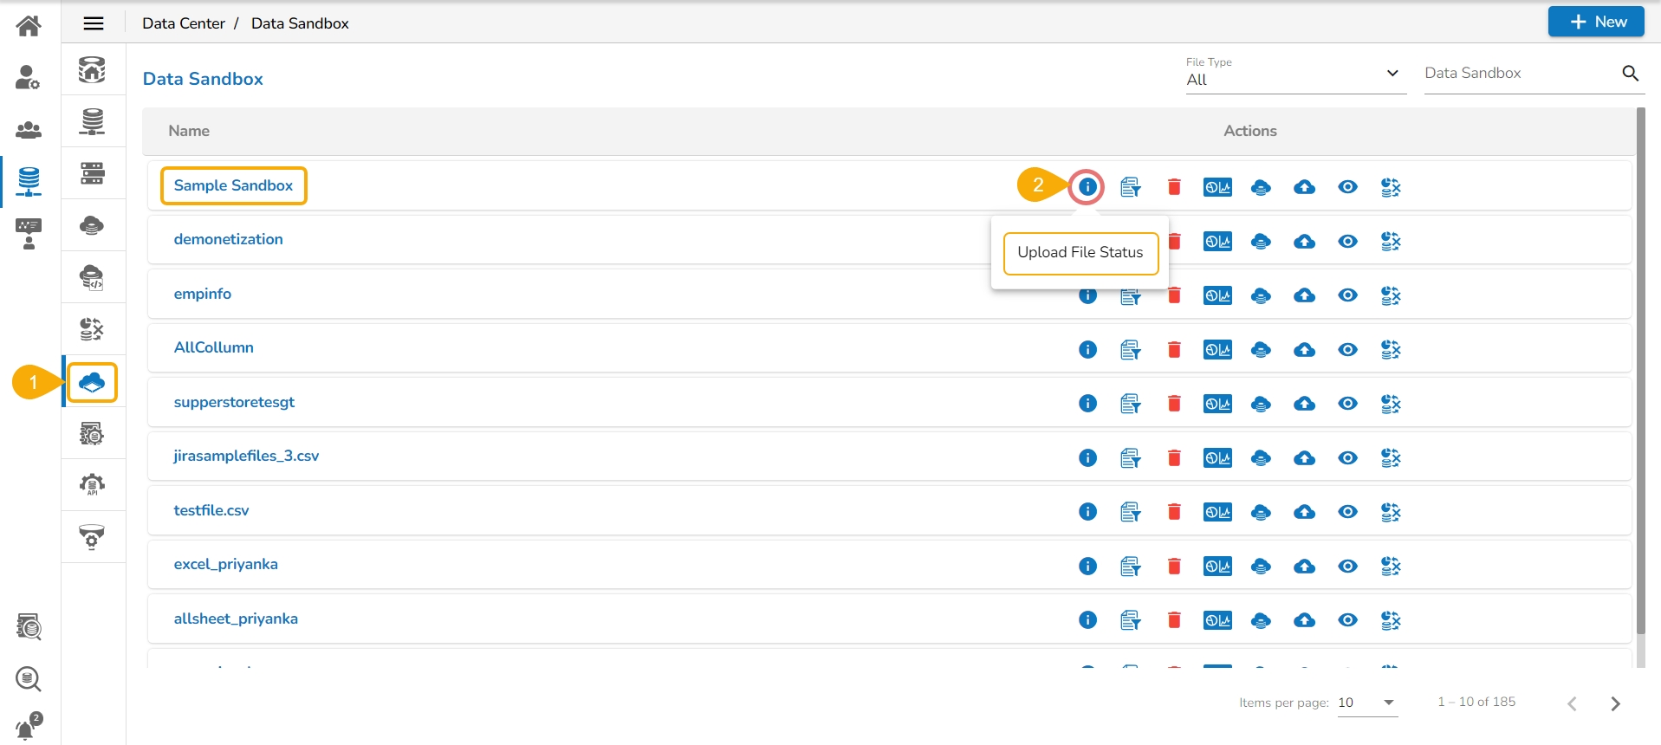Click the home icon in left rail
The image size is (1661, 745).
[x=29, y=26]
